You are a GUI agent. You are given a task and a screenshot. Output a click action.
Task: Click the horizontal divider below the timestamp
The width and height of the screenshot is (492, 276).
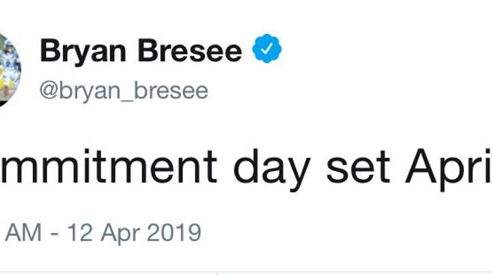click(x=246, y=272)
